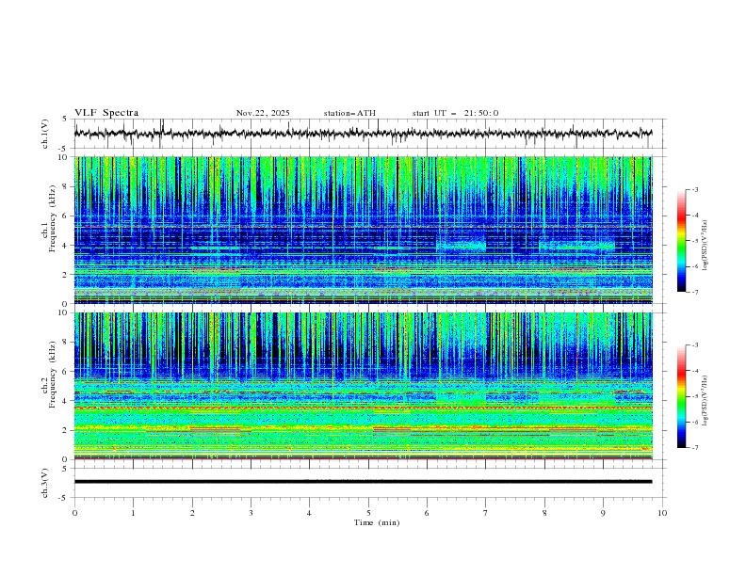Click the ch.1 spectrogram panel

click(x=363, y=230)
